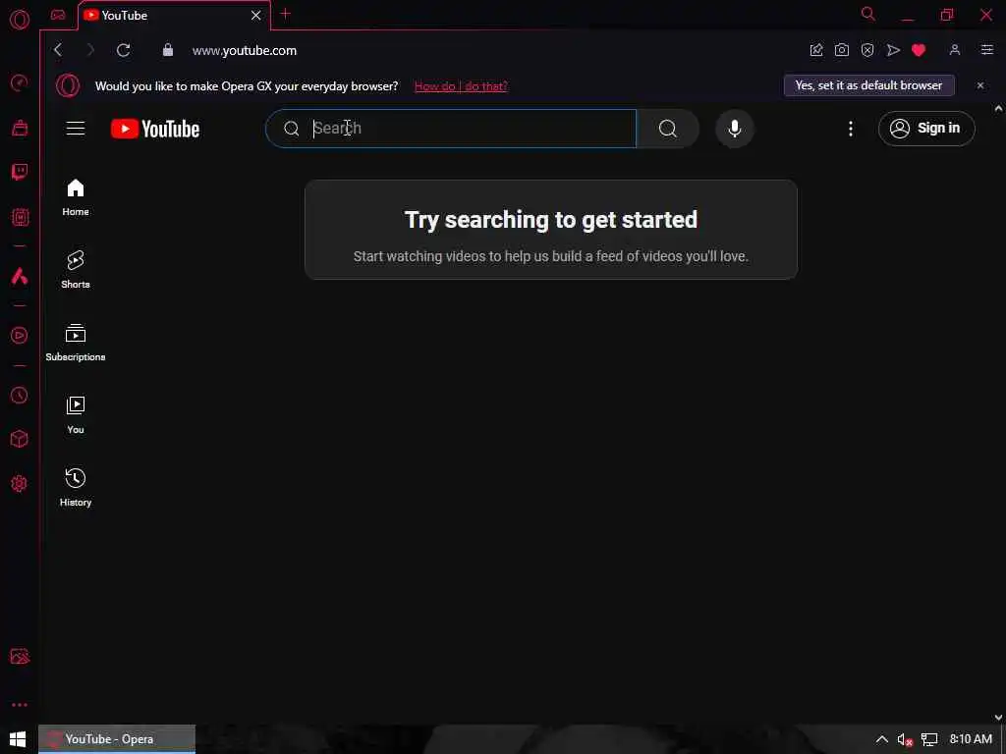This screenshot has height=754, width=1006.
Task: Open the Windows Start menu
Action: coord(18,739)
